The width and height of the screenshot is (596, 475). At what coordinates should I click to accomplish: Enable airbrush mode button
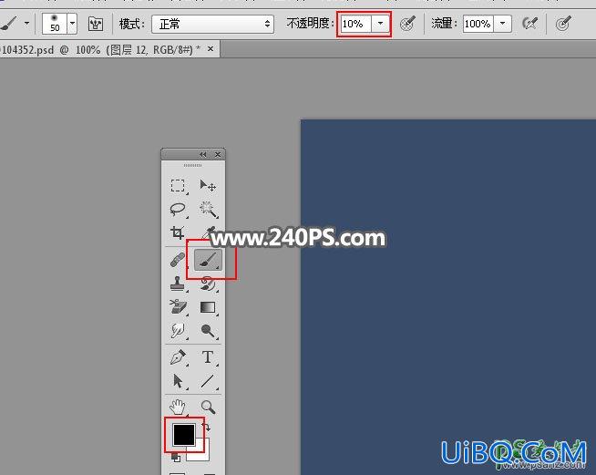pyautogui.click(x=529, y=24)
